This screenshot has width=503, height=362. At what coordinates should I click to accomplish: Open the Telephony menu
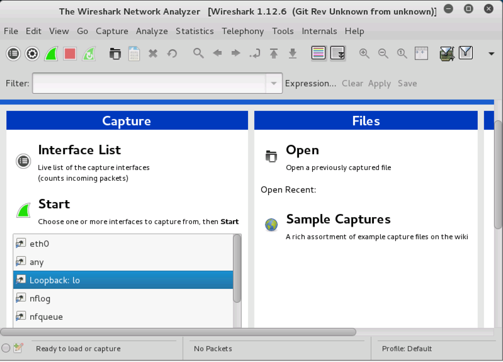tap(243, 31)
